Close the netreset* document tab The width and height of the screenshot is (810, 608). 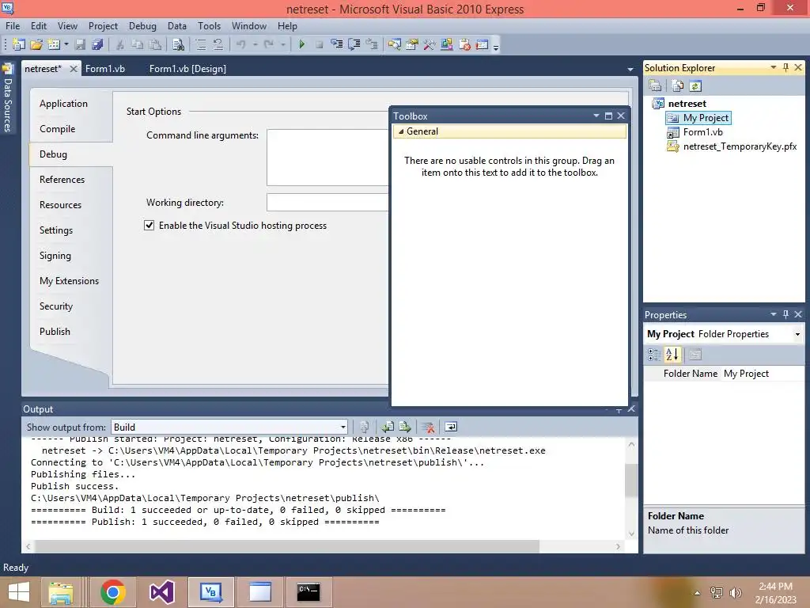74,69
